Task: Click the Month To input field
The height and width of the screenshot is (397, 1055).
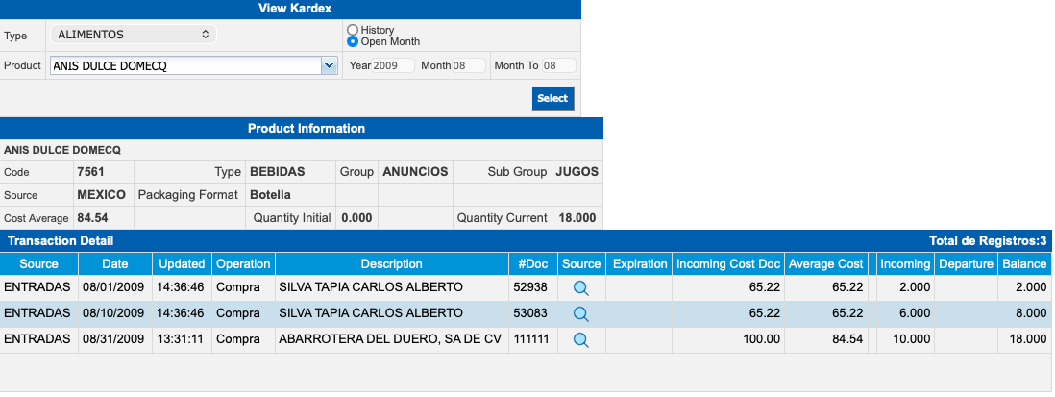Action: coord(558,66)
